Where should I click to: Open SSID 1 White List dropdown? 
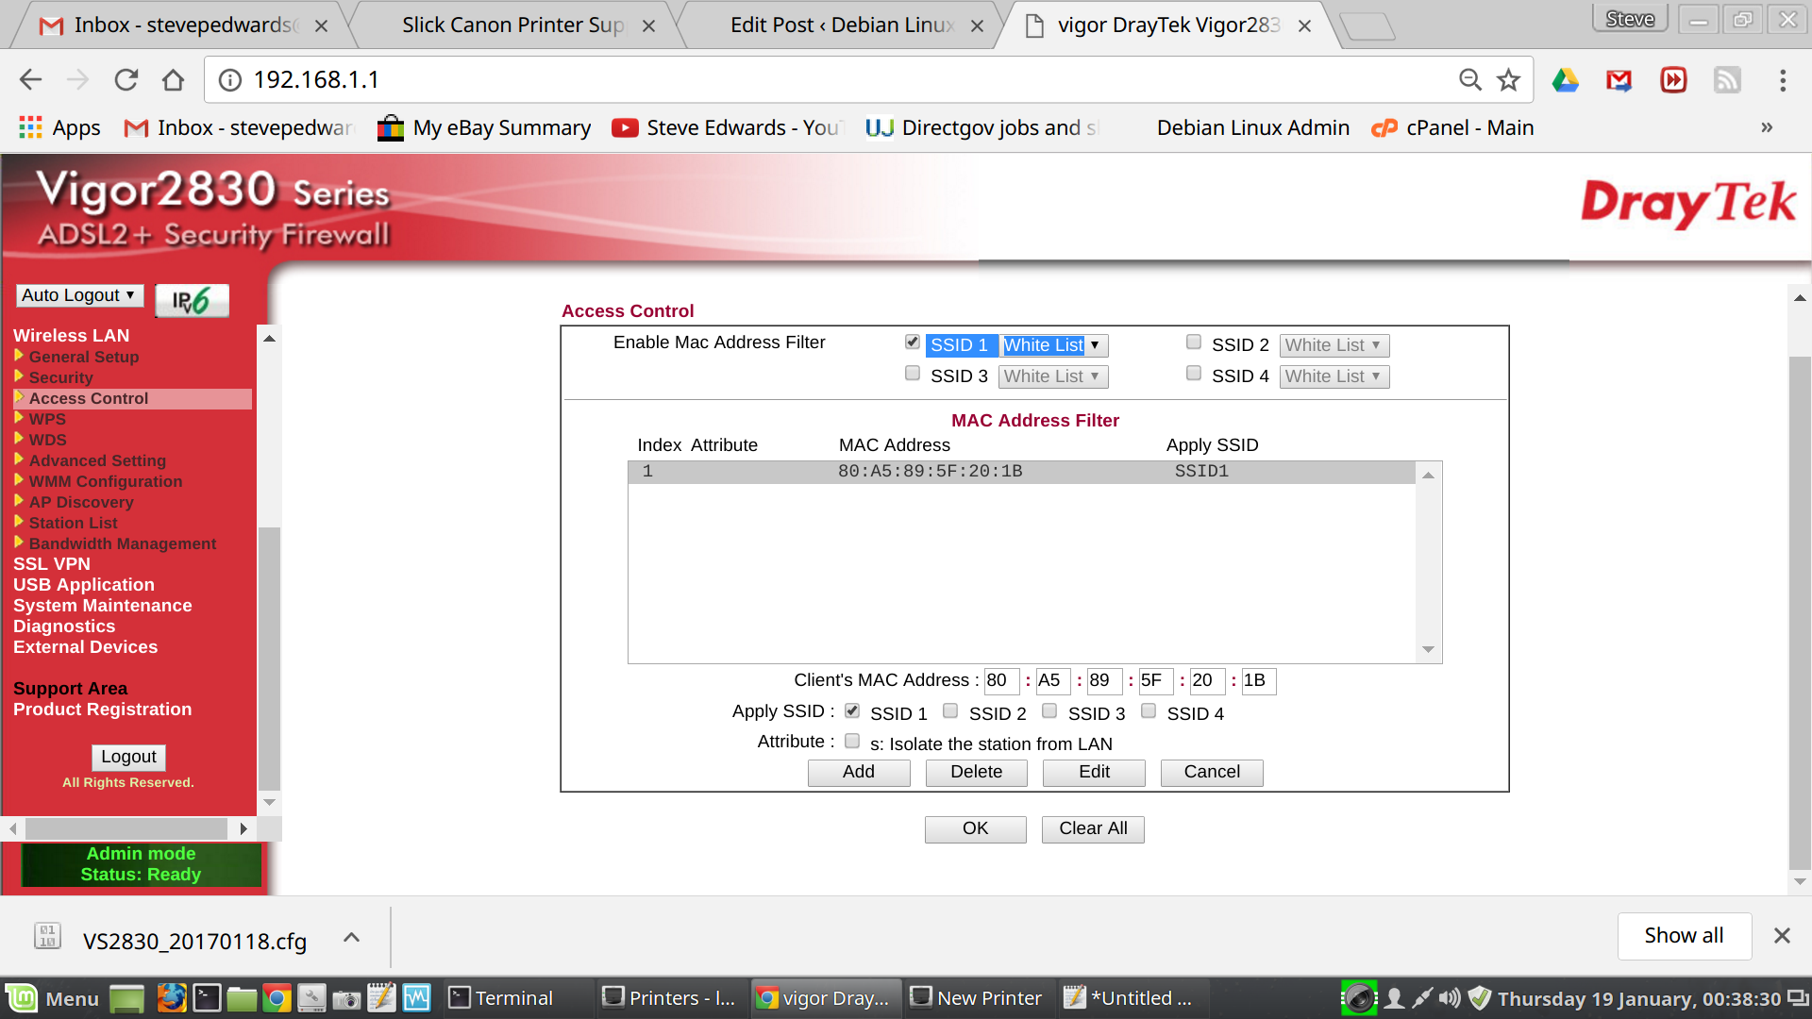pyautogui.click(x=1052, y=345)
